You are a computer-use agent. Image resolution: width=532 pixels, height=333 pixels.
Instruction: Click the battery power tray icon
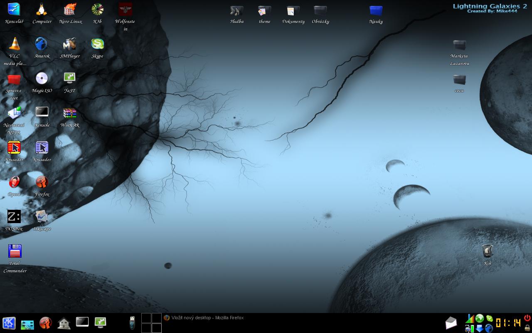pyautogui.click(x=470, y=328)
